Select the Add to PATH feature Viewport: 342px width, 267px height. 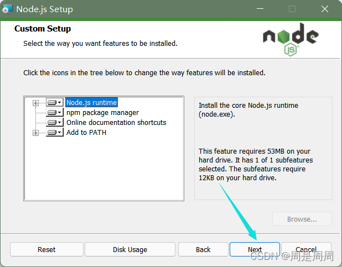coord(86,133)
